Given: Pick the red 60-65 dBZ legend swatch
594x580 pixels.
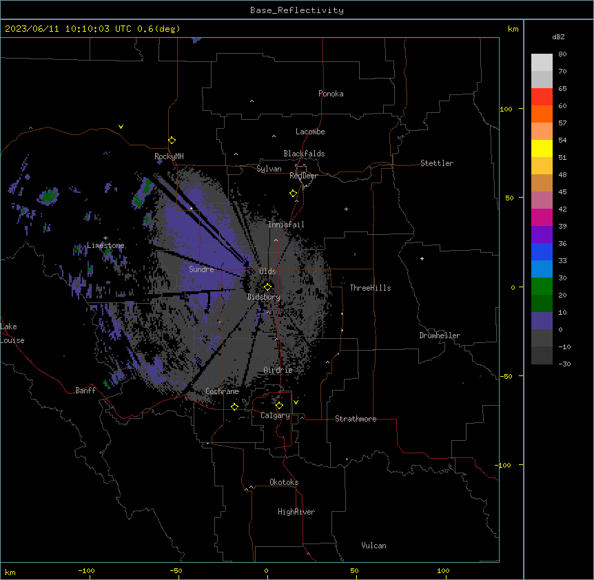Looking at the screenshot, I should (542, 96).
